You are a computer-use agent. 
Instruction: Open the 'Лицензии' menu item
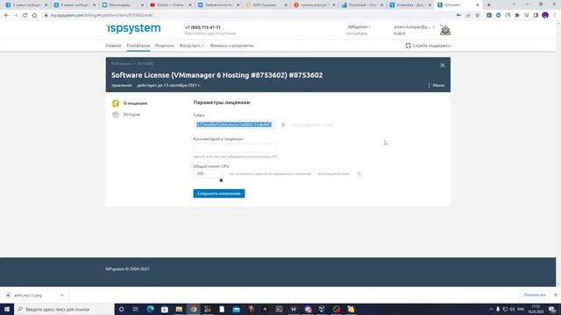[165, 45]
